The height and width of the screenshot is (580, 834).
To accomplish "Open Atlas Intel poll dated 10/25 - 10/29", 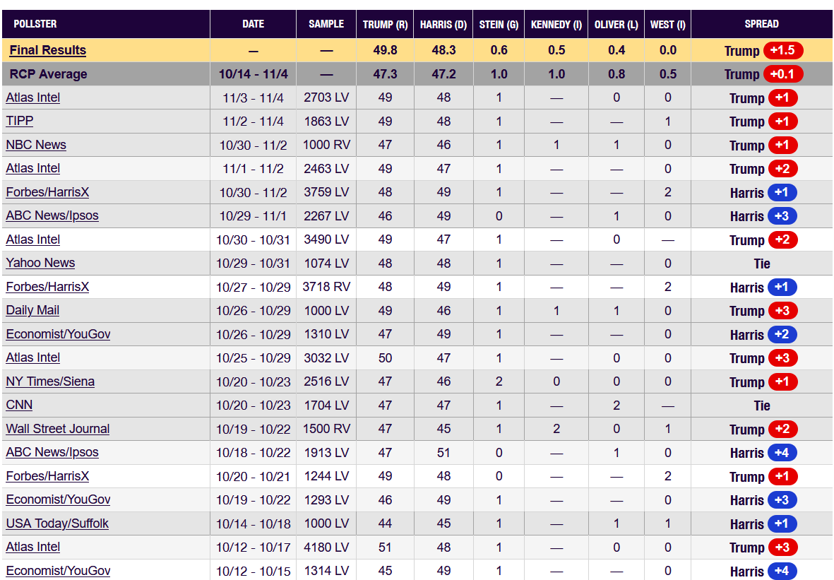I will 33,358.
